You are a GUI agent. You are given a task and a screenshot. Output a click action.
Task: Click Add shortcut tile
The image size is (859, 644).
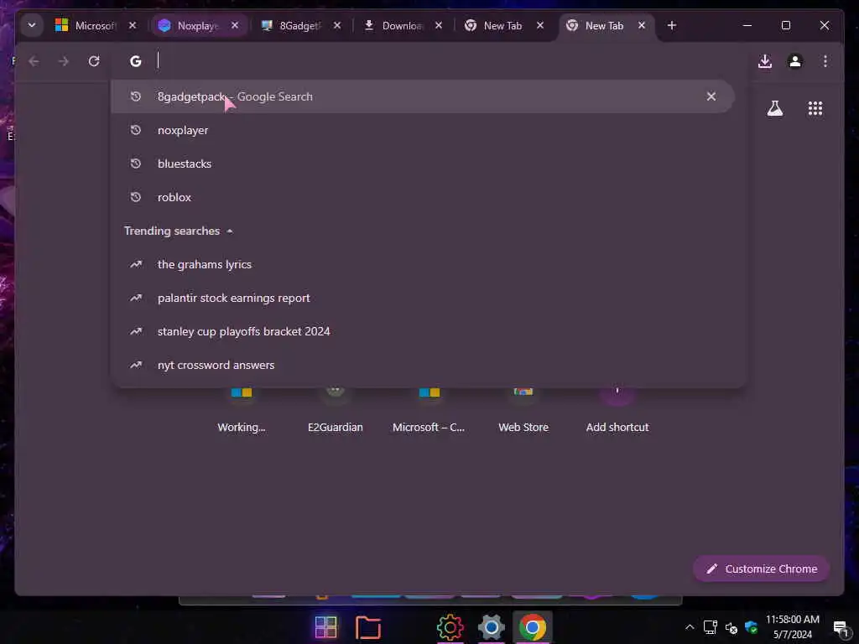[x=617, y=411]
